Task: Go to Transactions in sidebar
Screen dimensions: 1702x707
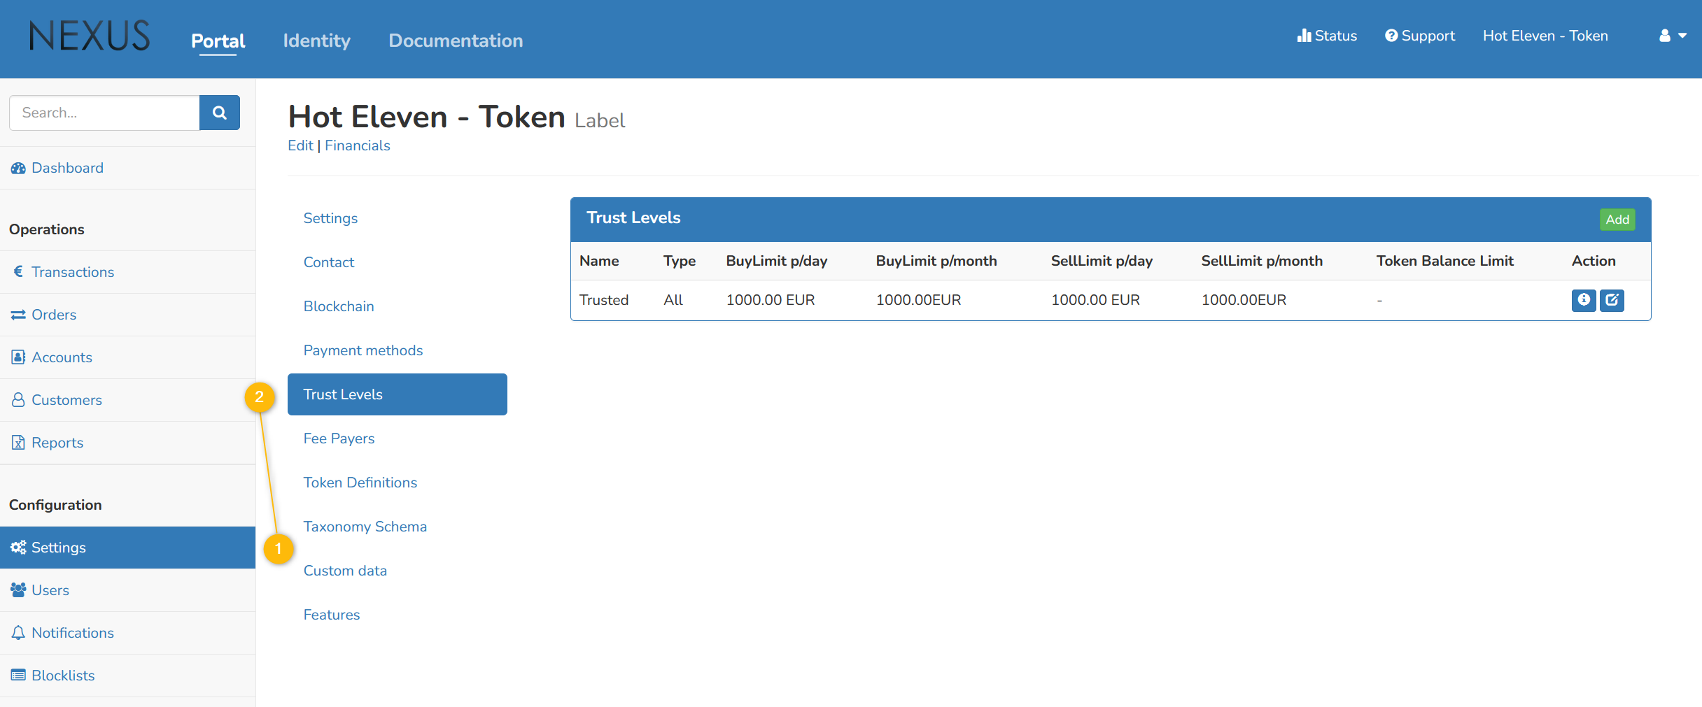Action: pyautogui.click(x=72, y=272)
